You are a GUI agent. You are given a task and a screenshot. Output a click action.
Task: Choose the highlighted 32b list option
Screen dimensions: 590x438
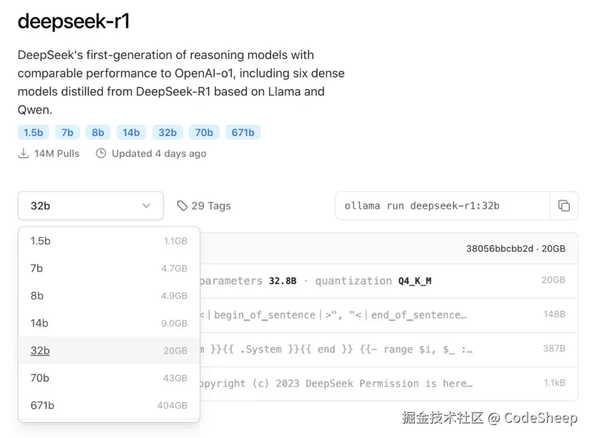(109, 350)
